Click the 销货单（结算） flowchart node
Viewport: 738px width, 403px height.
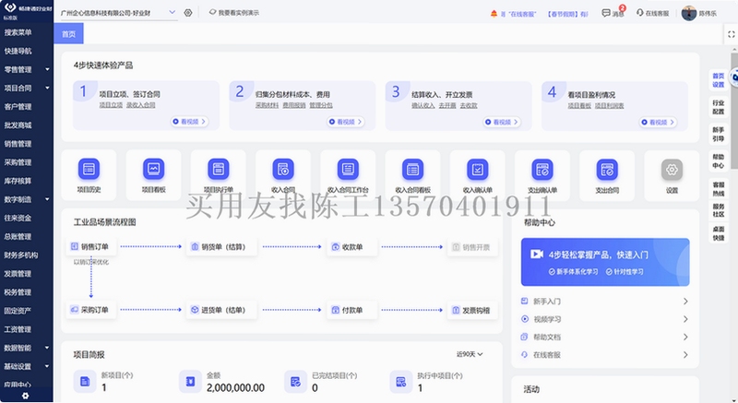click(x=221, y=246)
